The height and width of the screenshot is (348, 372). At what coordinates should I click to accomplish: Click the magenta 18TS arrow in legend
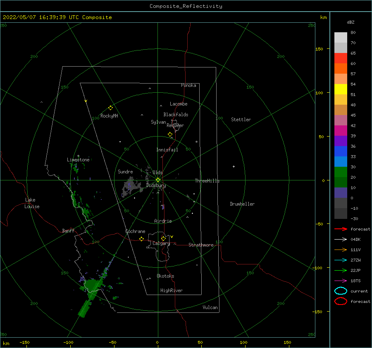[x=341, y=281]
